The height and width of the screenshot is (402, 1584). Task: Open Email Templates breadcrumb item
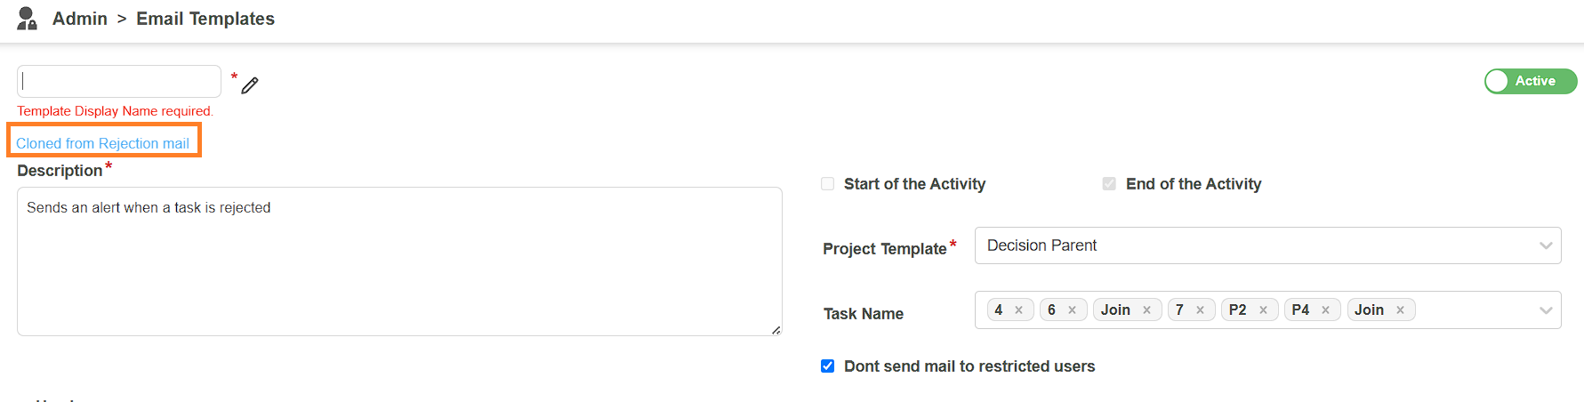coord(205,19)
